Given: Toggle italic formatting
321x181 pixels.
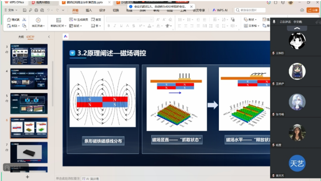Looking at the screenshot, I should pyautogui.click(x=115, y=26).
